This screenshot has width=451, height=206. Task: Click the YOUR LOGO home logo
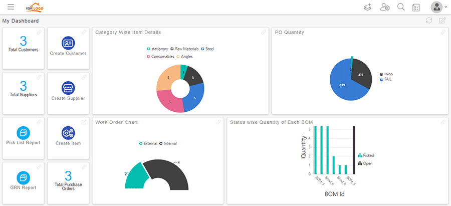(35, 8)
